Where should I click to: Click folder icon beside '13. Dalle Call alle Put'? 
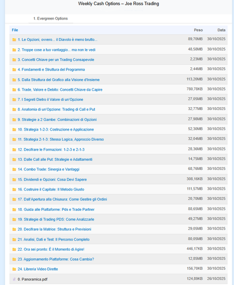click(14, 160)
